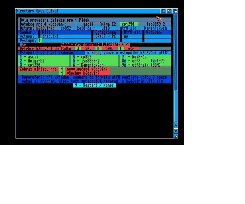Viewport: 245px width, 204px height.
Task: Select the highlighted cp1250 encoding
Action: (129, 24)
